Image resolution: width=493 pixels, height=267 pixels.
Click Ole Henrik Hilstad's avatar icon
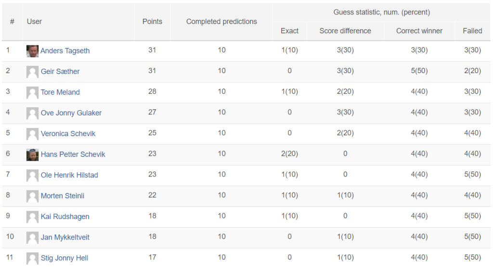pos(32,175)
